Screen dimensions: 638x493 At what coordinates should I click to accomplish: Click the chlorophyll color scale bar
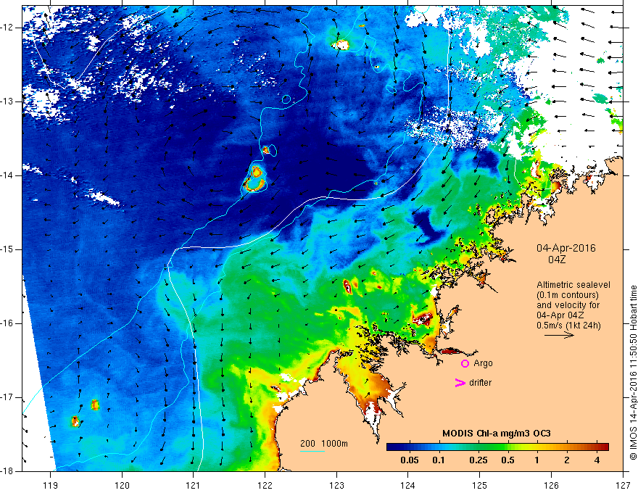[497, 447]
